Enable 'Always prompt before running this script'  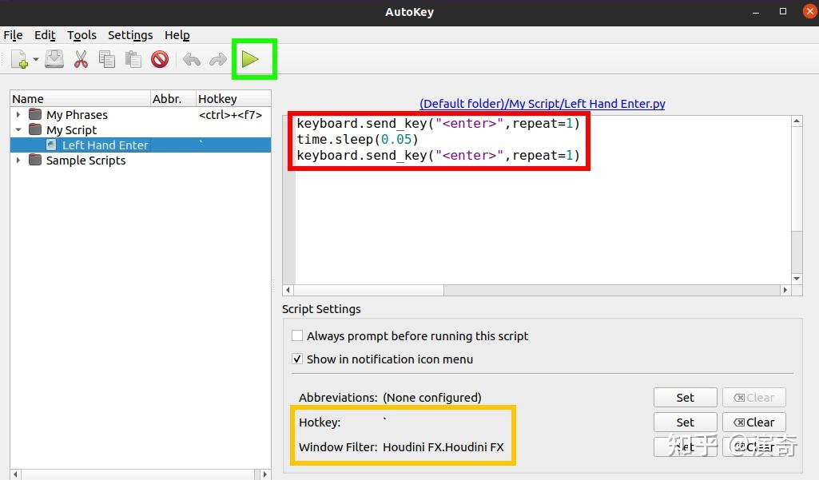[x=296, y=335]
